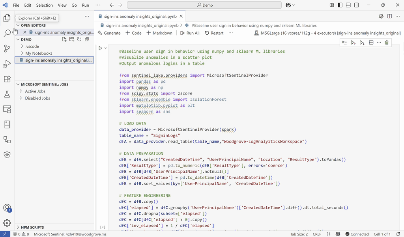404x237 pixels.
Task: Open Run and Debug view
Action: point(7,64)
